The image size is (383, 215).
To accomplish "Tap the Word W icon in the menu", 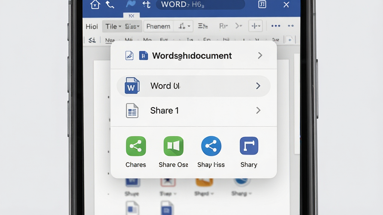I will tap(132, 86).
